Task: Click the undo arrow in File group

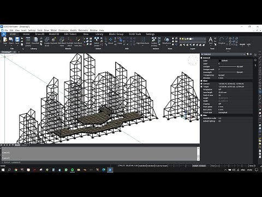Action: coord(22,39)
